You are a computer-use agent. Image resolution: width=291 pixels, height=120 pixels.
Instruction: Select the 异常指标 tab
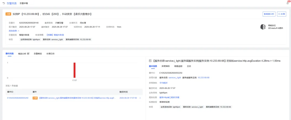tap(165, 66)
